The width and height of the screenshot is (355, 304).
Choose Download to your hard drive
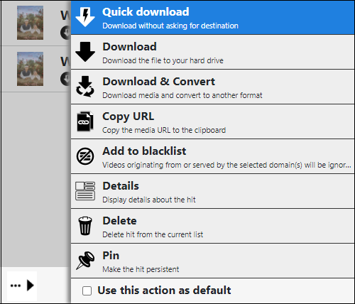212,52
